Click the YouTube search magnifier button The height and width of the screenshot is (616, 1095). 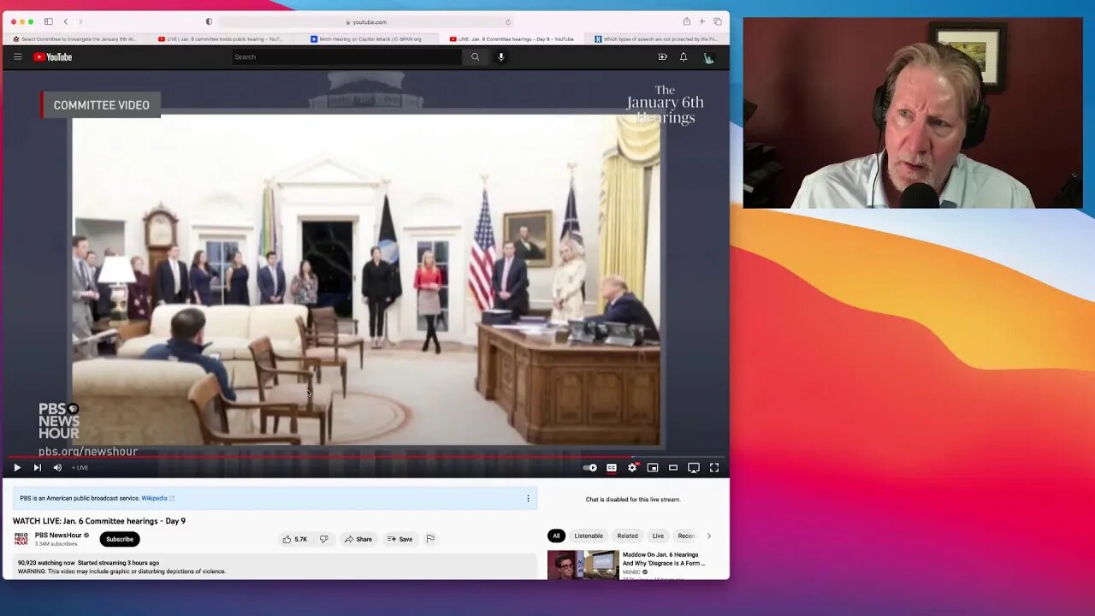pos(476,57)
